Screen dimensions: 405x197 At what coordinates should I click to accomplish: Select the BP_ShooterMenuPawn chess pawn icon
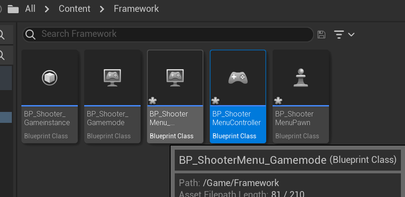pyautogui.click(x=301, y=77)
